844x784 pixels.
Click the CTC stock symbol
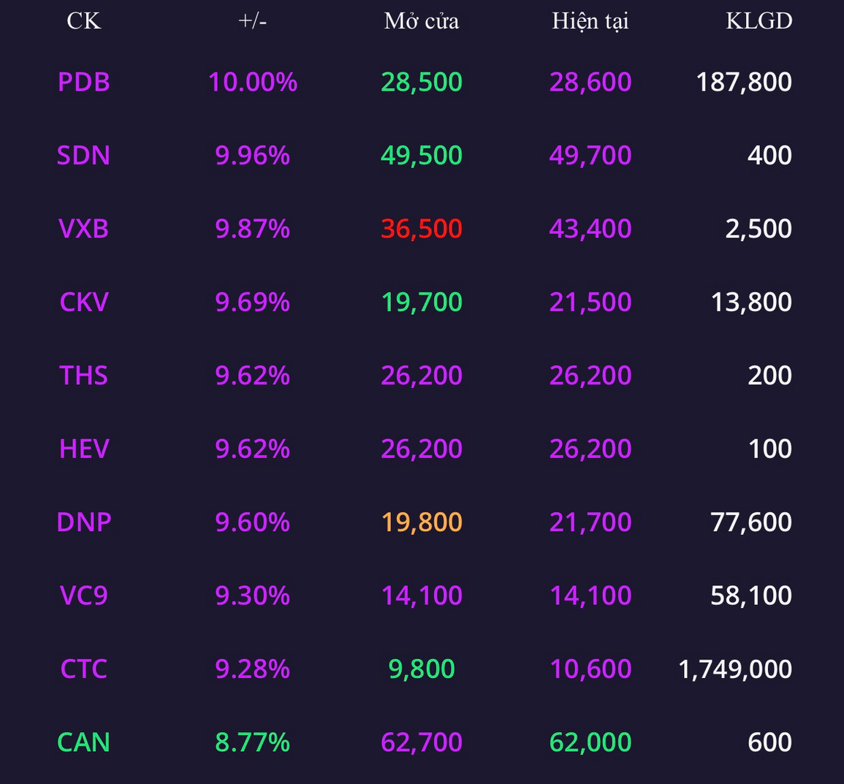(84, 669)
